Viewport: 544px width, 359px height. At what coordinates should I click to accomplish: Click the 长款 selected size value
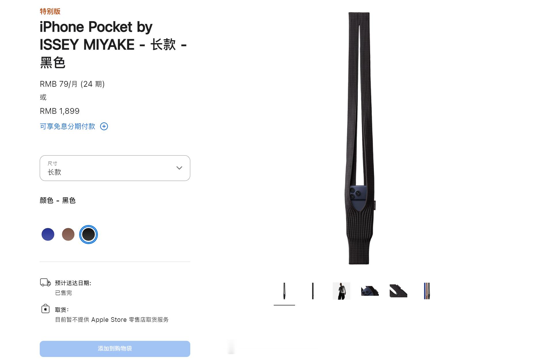[x=54, y=172]
